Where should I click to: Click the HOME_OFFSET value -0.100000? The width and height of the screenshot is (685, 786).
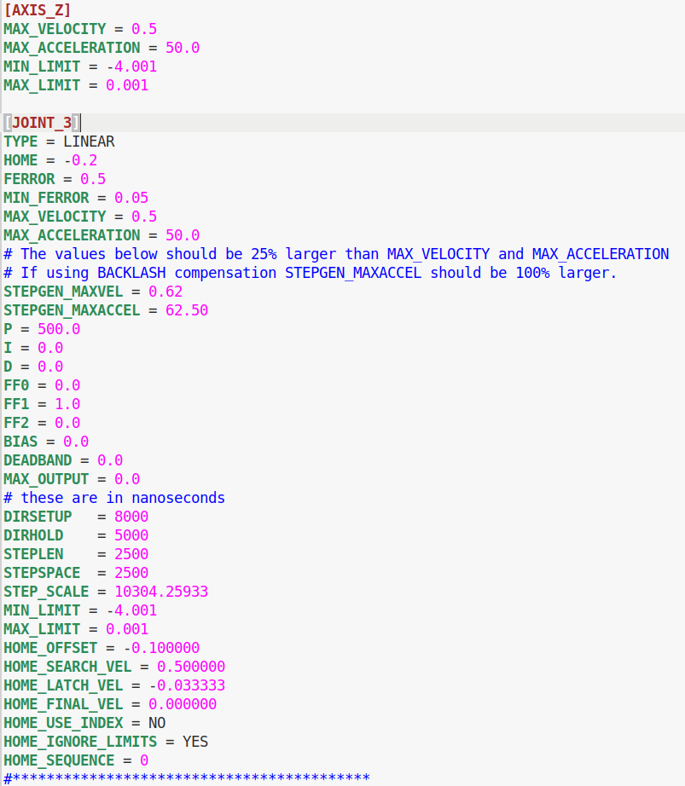161,648
